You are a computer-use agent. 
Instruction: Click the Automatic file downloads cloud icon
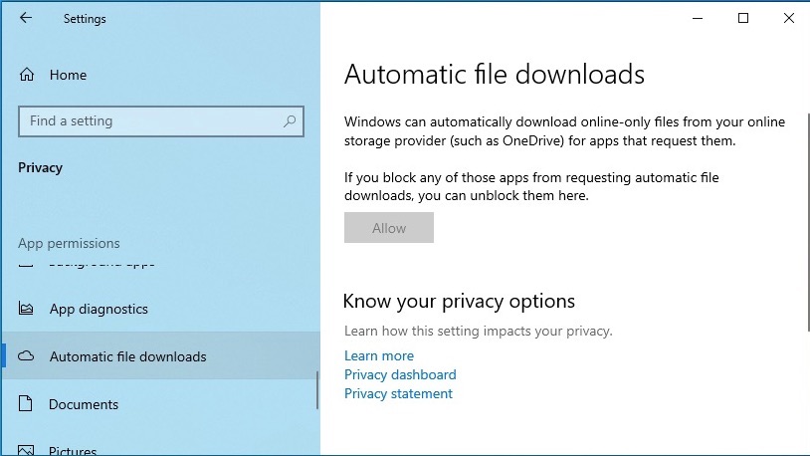click(26, 356)
